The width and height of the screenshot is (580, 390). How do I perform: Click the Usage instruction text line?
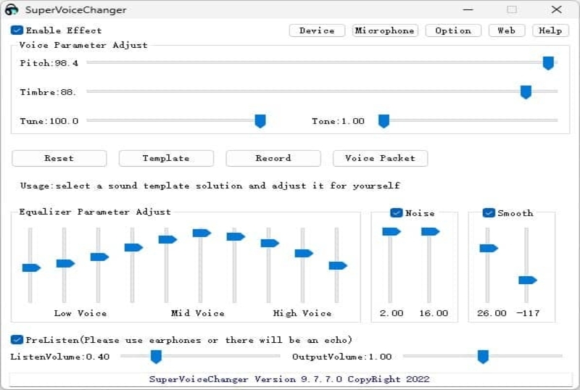[210, 186]
